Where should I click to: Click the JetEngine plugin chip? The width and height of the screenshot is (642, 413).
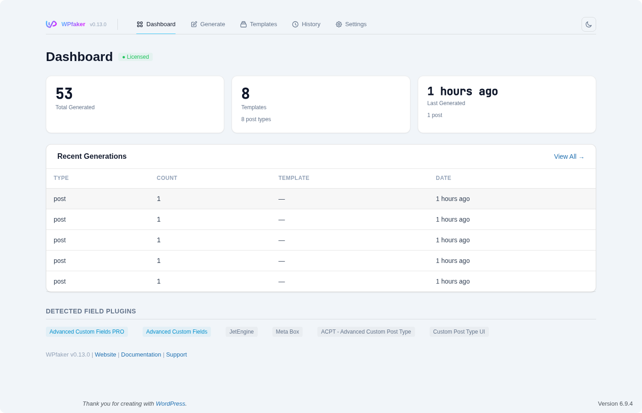pos(241,331)
